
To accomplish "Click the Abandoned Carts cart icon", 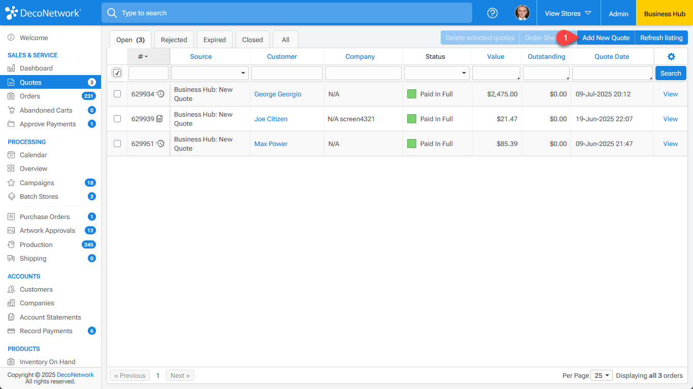I will click(x=11, y=110).
